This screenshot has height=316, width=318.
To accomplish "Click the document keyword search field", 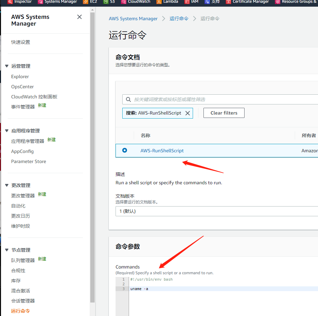I will point(222,99).
